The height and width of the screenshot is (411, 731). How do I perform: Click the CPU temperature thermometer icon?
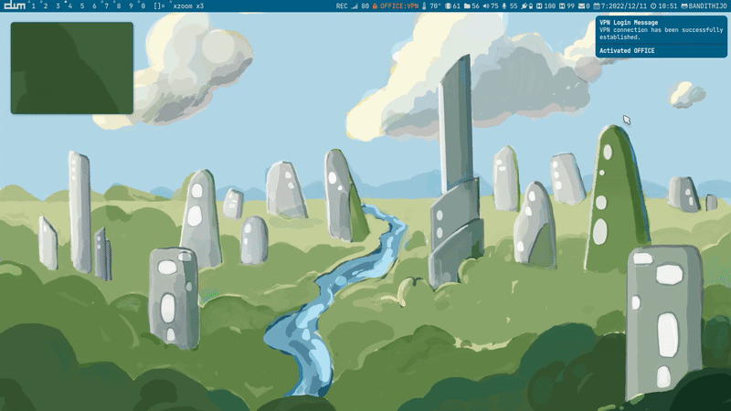424,6
